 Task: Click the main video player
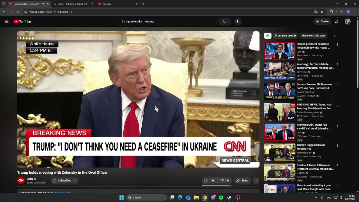coord(138,99)
